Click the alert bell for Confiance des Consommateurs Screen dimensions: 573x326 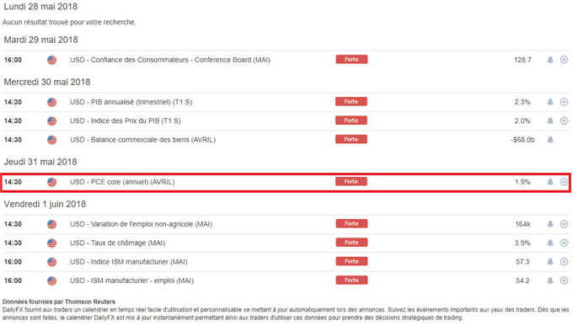550,60
